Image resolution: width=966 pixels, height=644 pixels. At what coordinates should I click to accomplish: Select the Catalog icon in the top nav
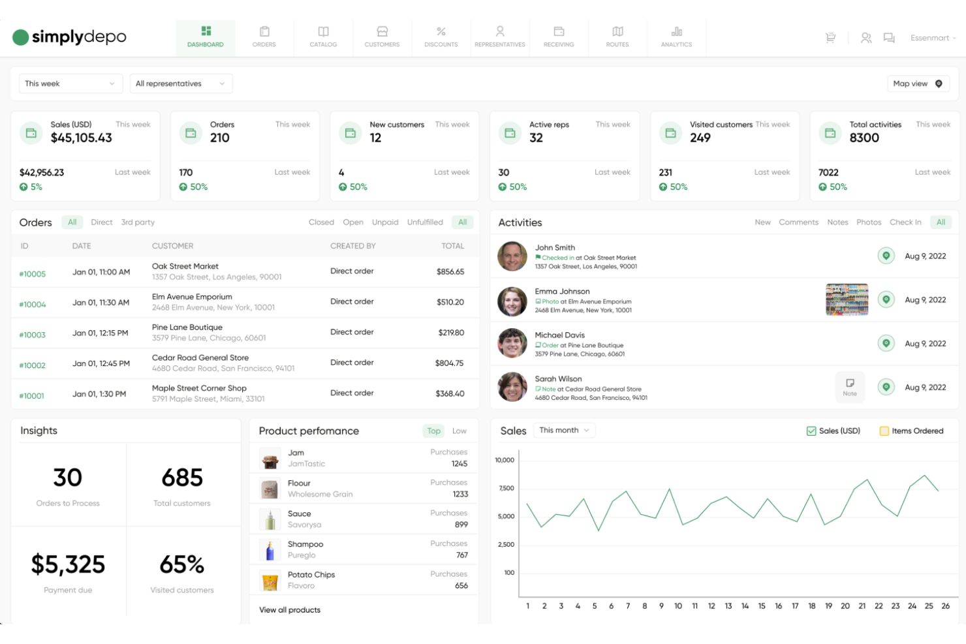pyautogui.click(x=323, y=37)
